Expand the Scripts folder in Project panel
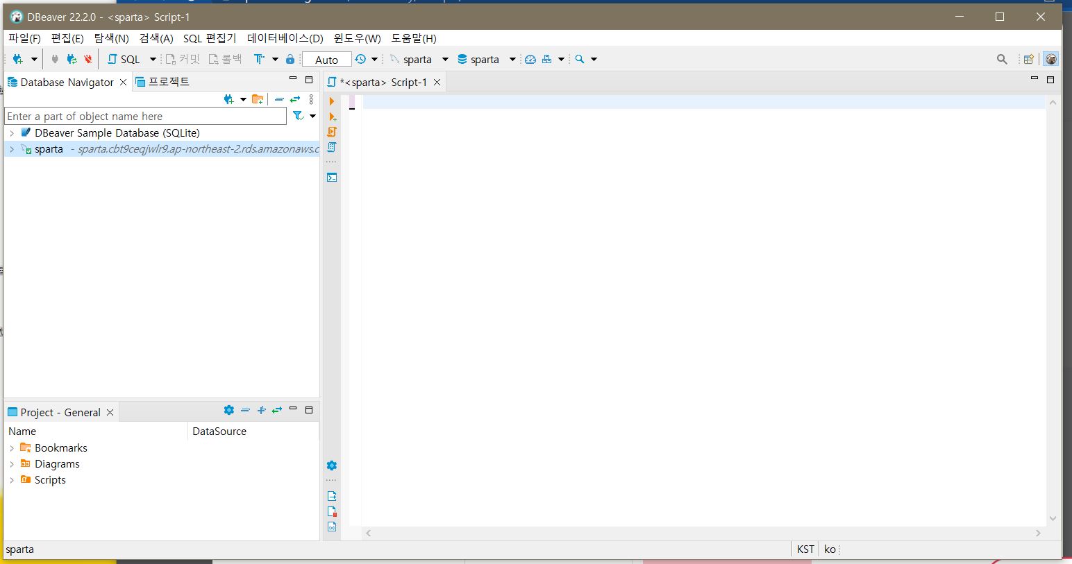1072x564 pixels. tap(12, 480)
